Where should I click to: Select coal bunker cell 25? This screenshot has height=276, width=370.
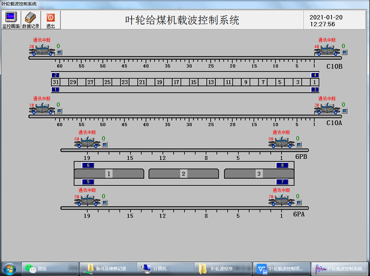click(x=108, y=82)
